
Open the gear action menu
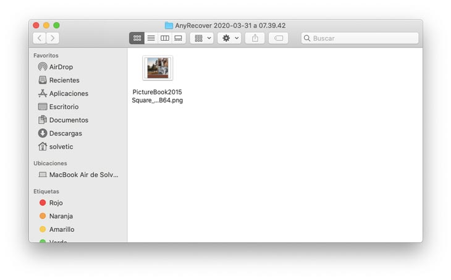point(229,38)
